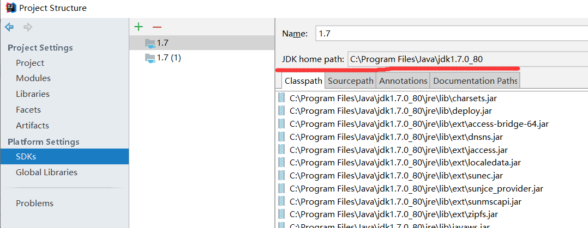Select the 1.7 SDK entry

tap(202, 43)
